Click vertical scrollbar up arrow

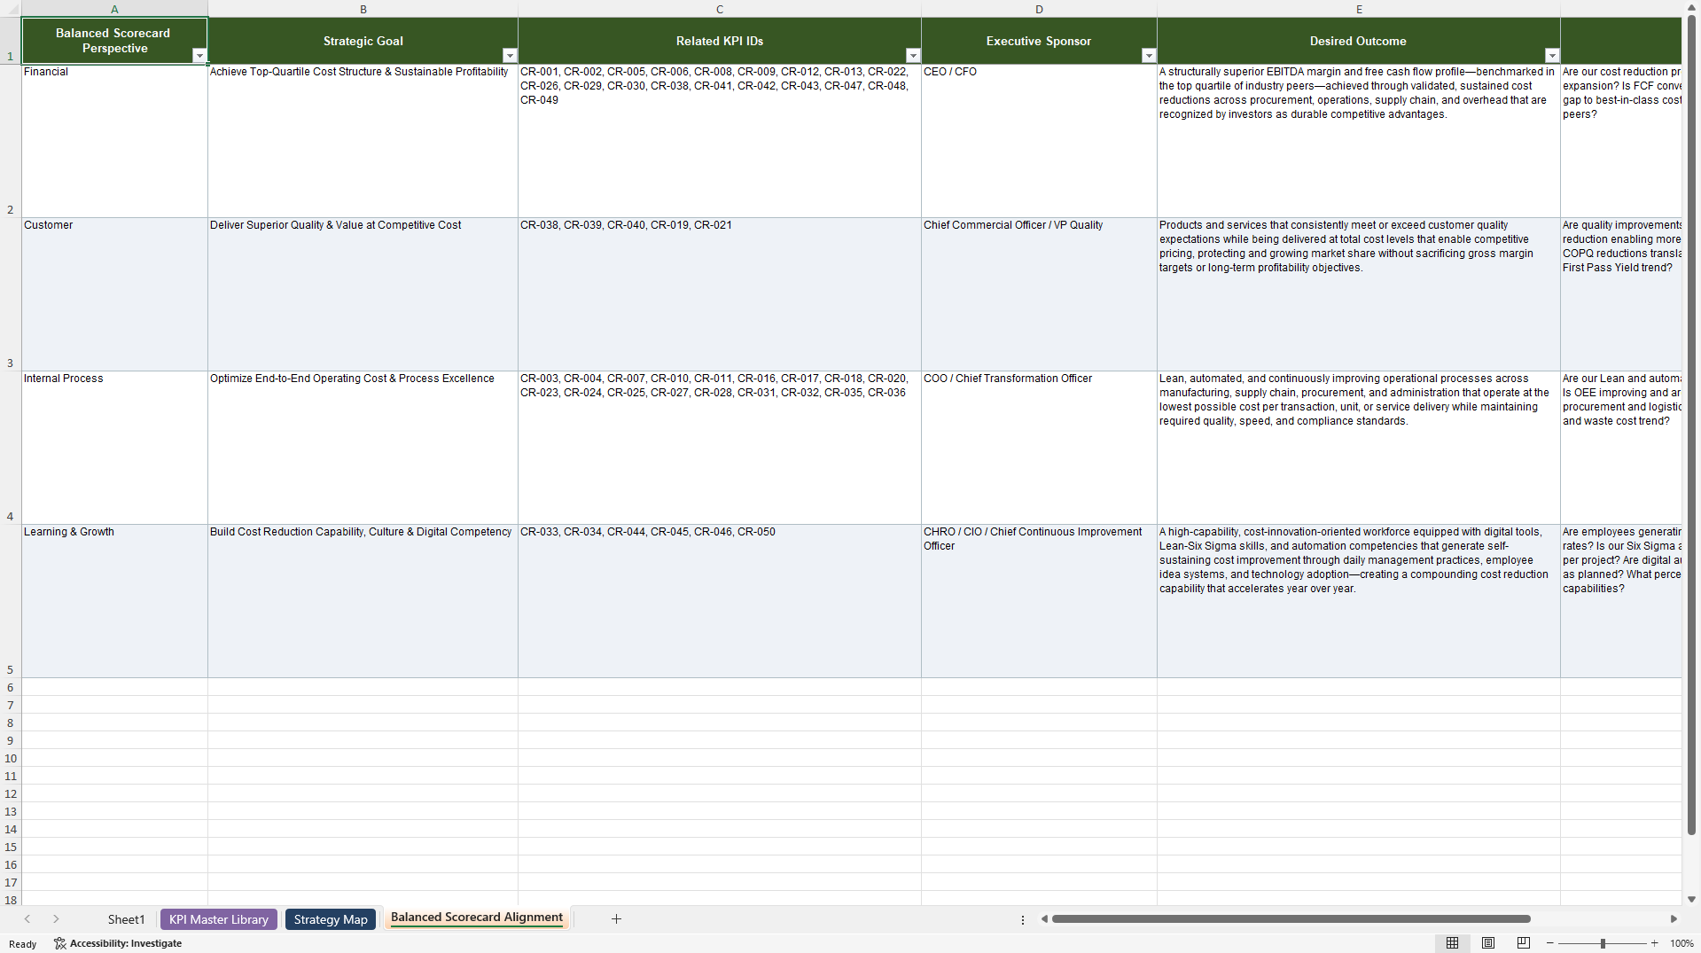pyautogui.click(x=1691, y=8)
